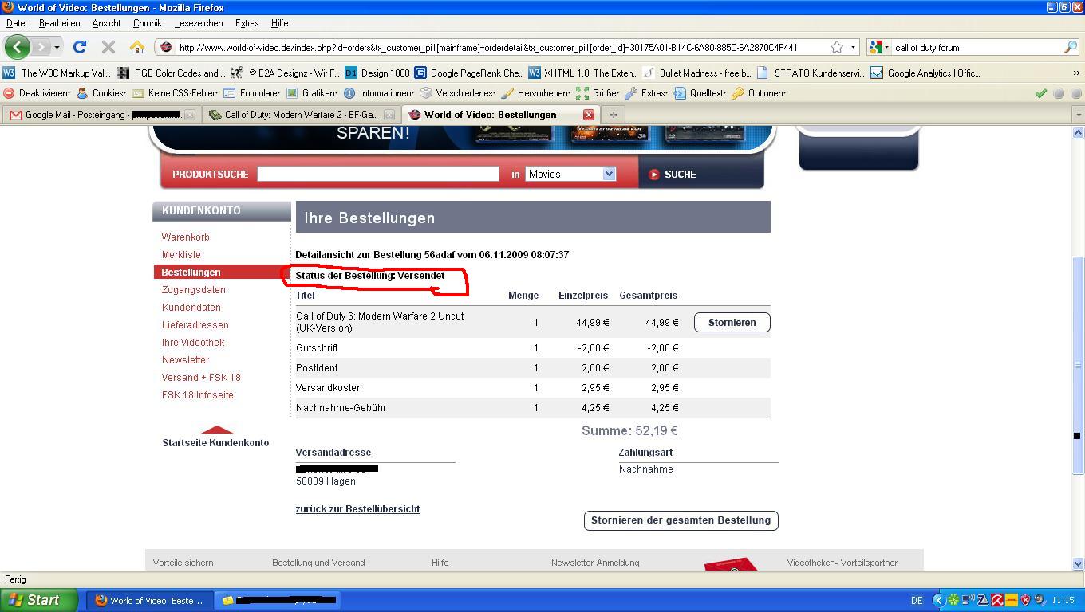Open the Keine CSS-Fehler toolbar menu
Image resolution: width=1085 pixels, height=612 pixels.
(x=176, y=92)
